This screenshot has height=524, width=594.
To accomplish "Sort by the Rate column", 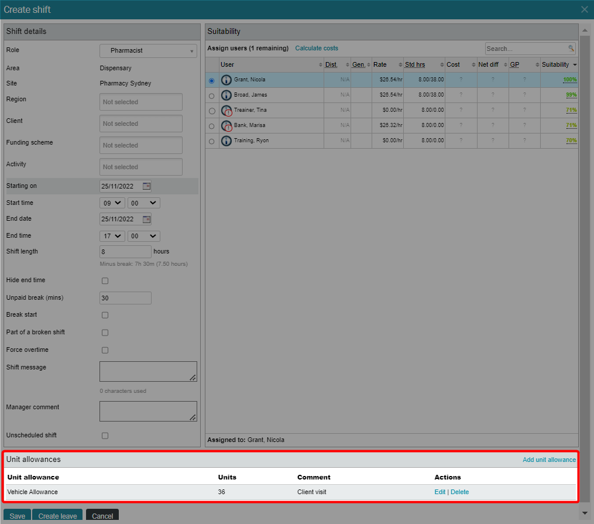I will pyautogui.click(x=387, y=65).
